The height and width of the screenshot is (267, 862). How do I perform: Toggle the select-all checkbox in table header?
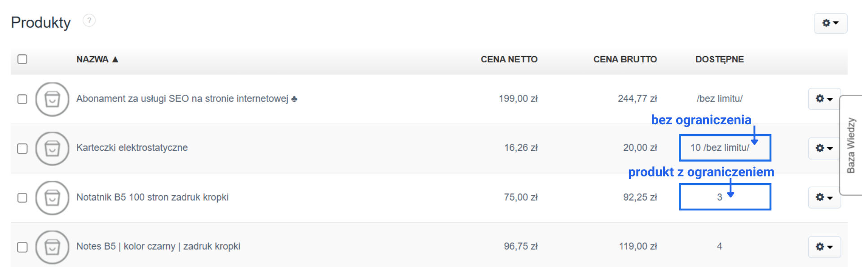pyautogui.click(x=22, y=59)
